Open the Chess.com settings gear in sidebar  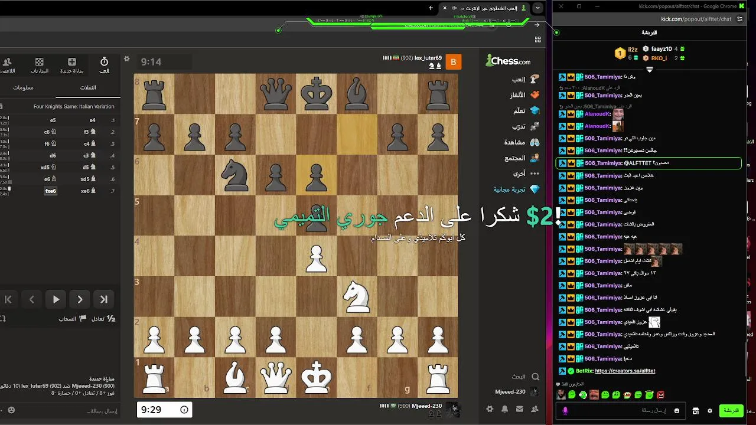[x=490, y=409]
